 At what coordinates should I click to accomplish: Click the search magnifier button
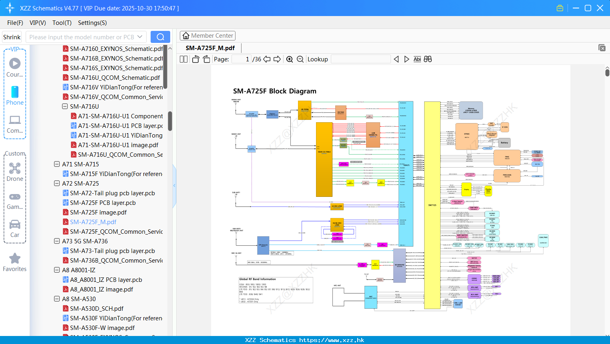160,37
